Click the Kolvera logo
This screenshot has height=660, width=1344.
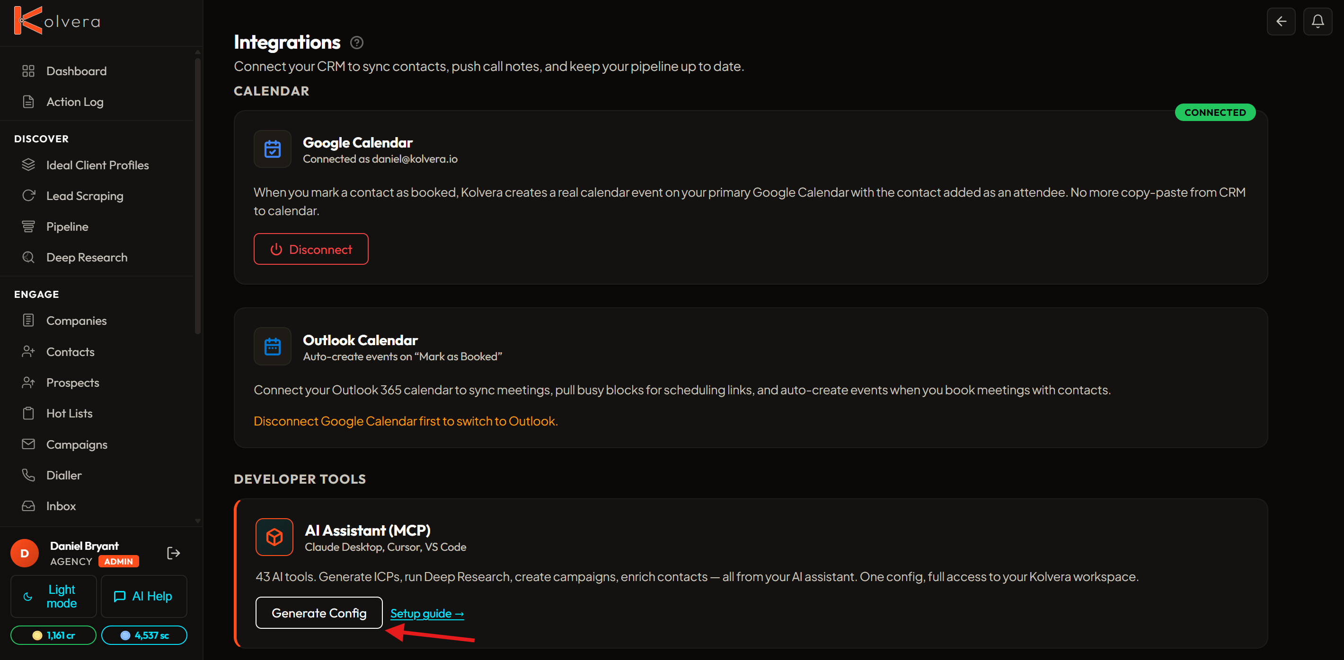coord(57,21)
